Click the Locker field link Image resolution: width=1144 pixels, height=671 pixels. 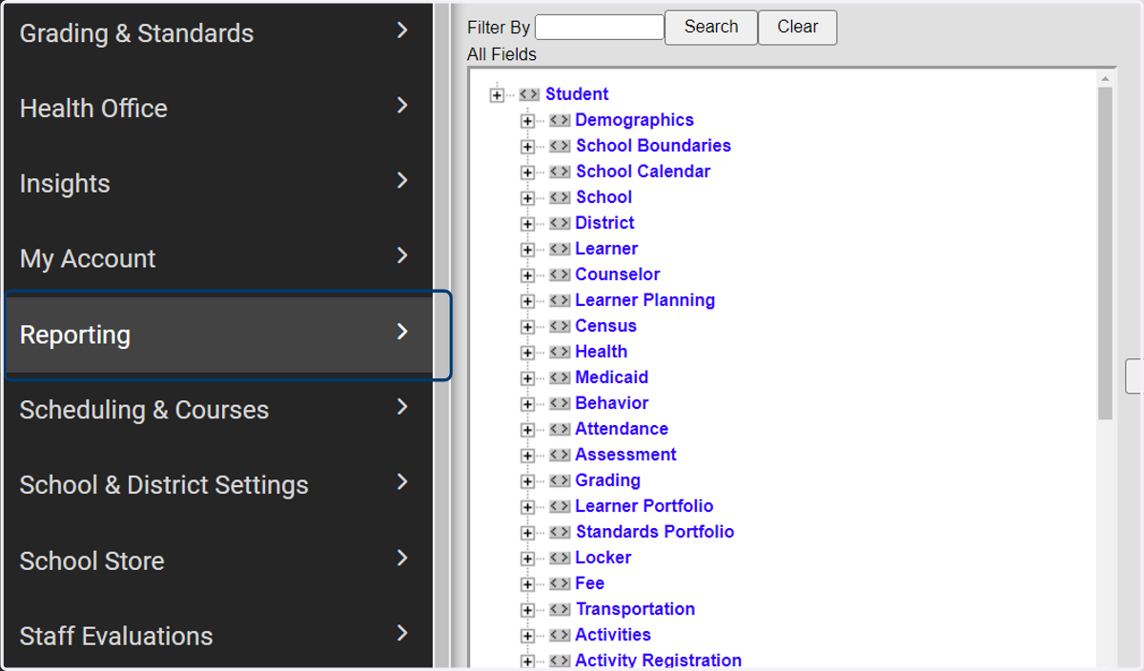[603, 558]
